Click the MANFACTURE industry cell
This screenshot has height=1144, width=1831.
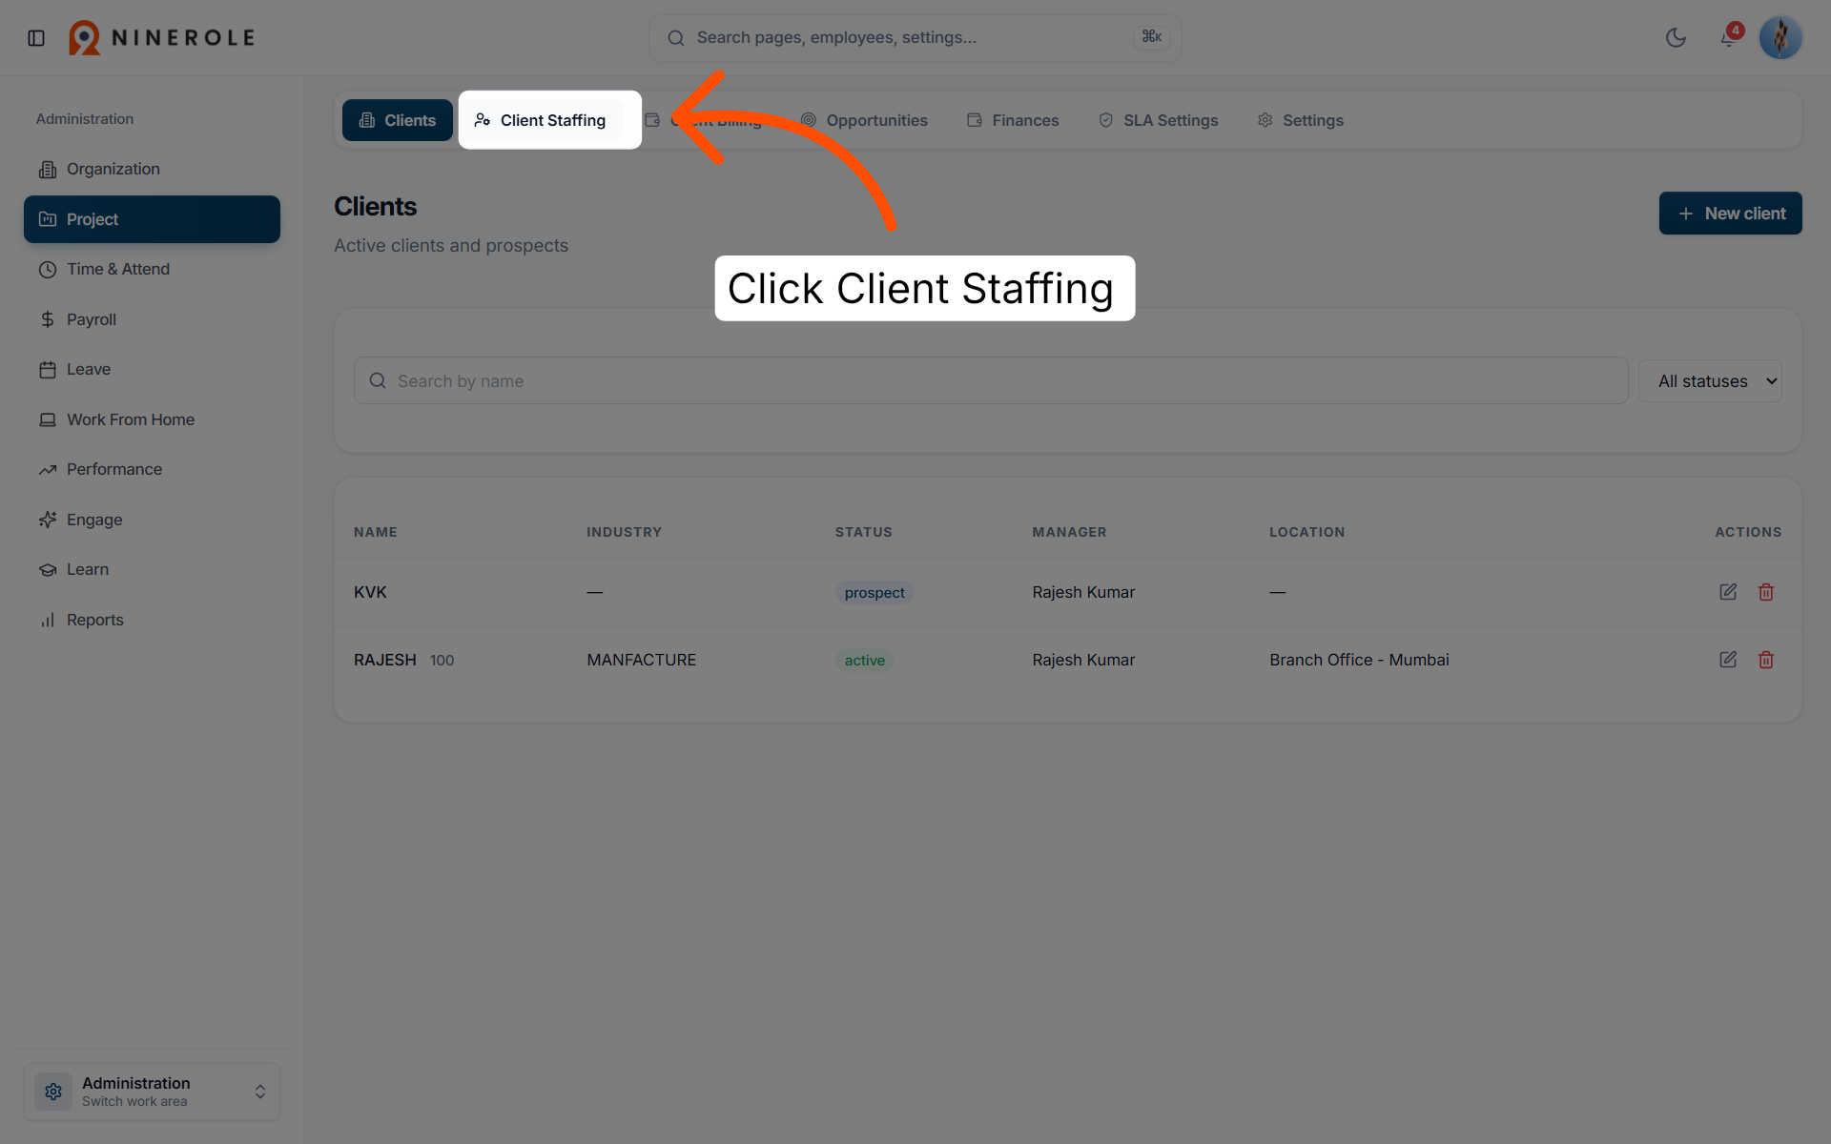click(641, 660)
